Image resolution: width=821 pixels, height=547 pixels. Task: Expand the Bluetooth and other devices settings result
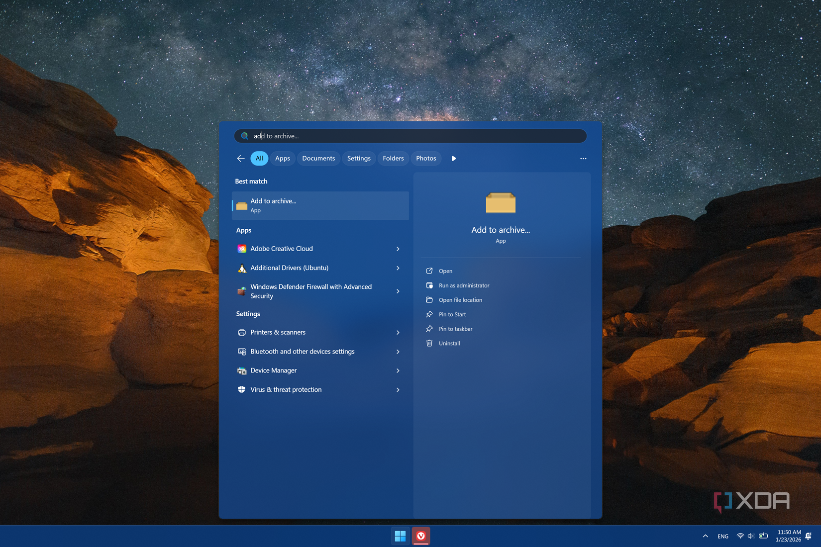coord(398,352)
